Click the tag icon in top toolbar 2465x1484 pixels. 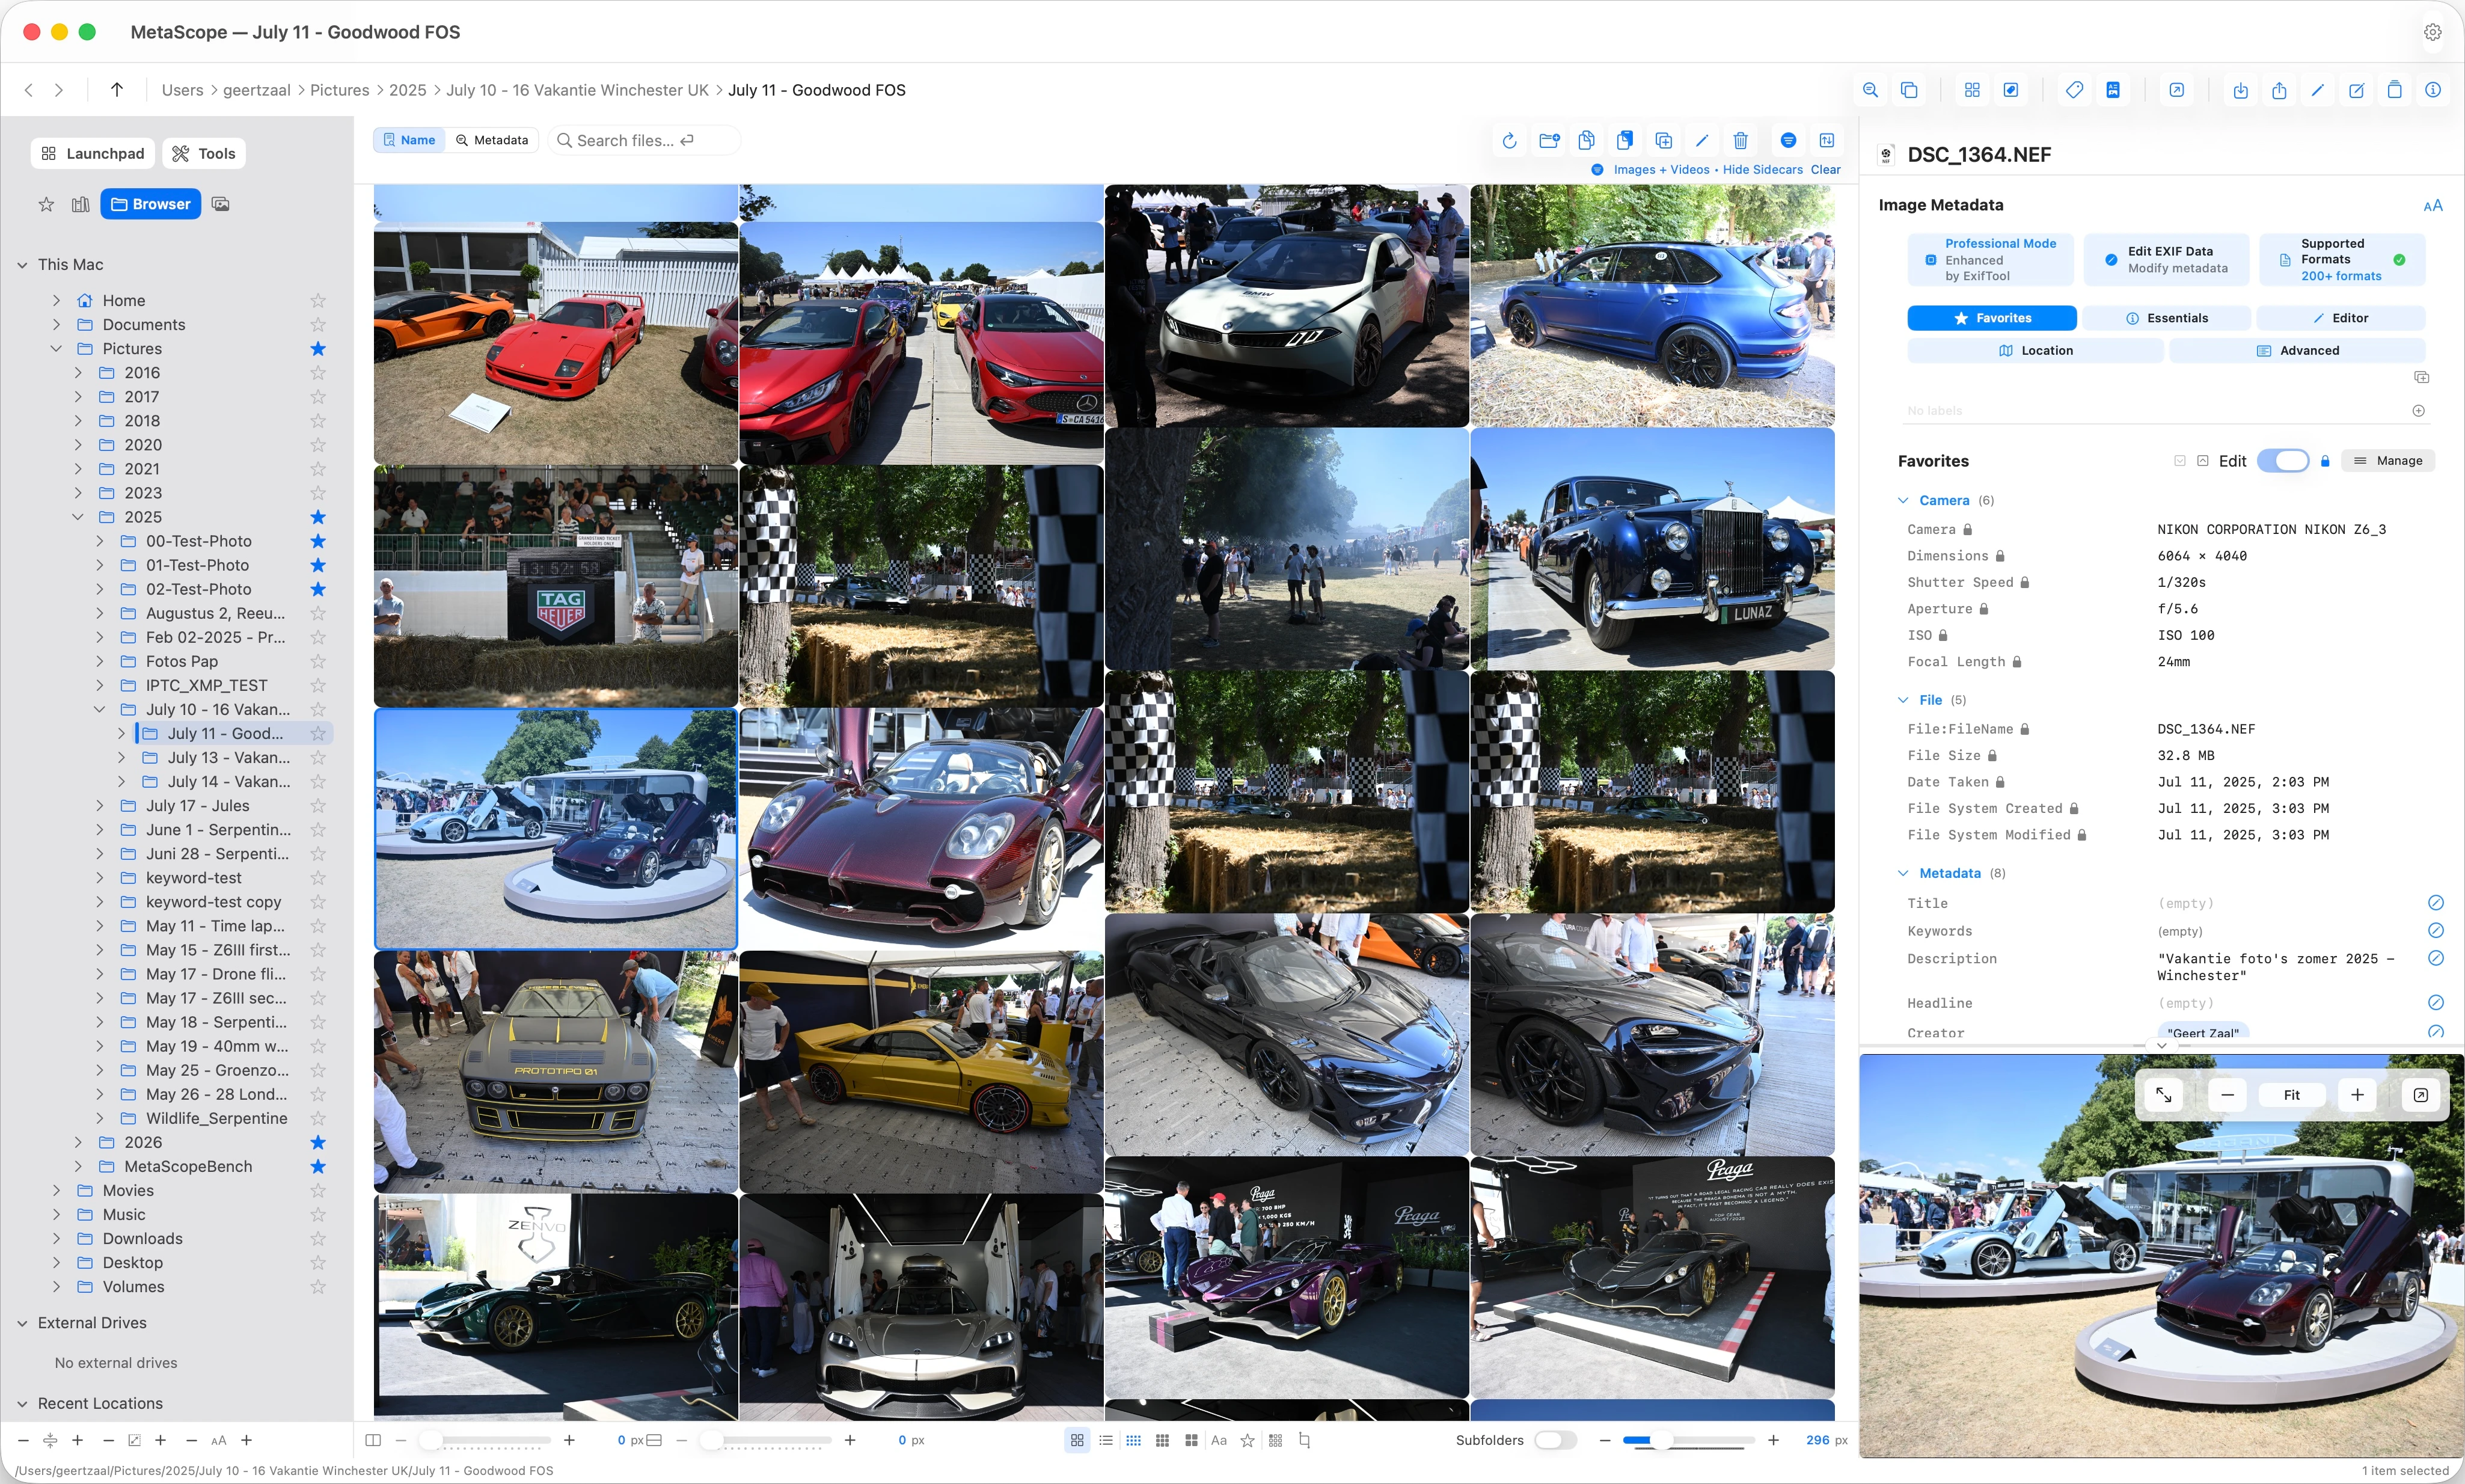tap(2074, 90)
